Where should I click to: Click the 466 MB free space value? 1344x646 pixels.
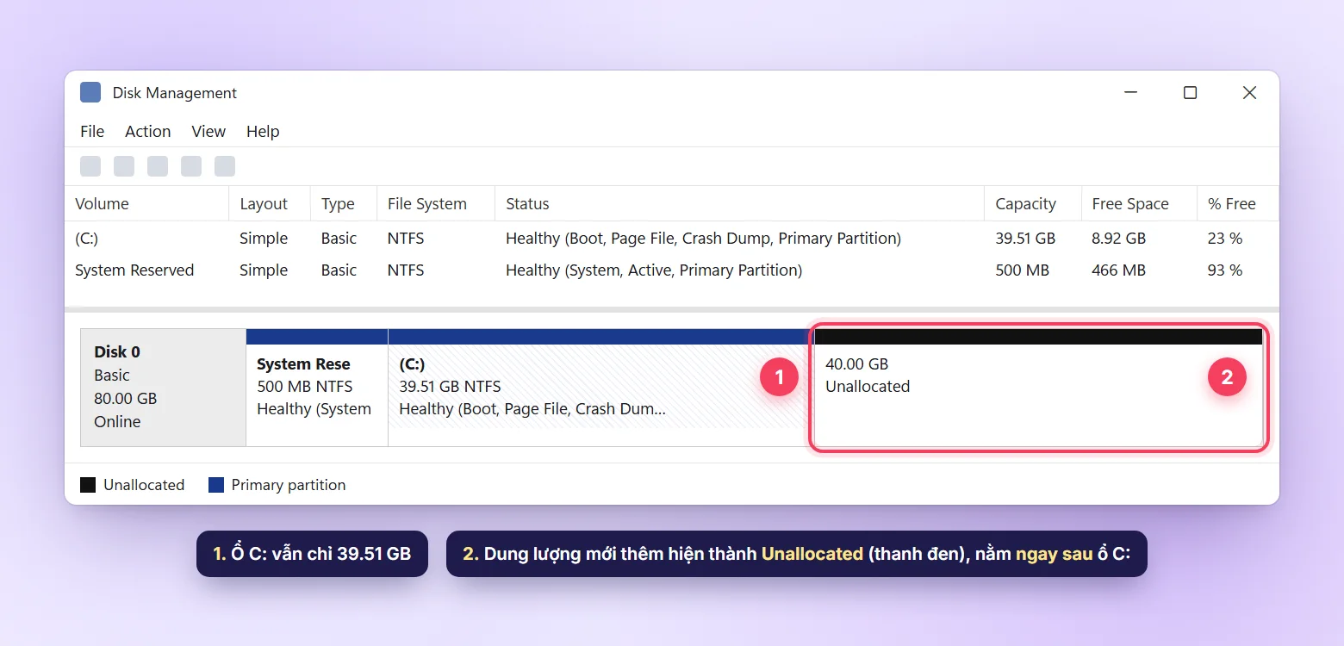(x=1118, y=270)
